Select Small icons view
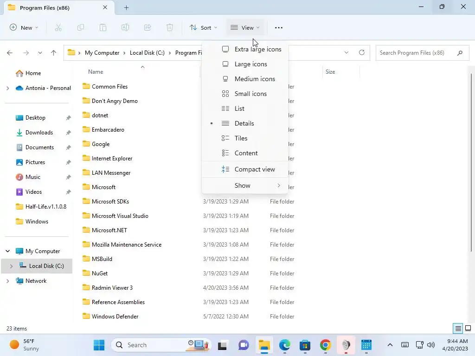This screenshot has width=475, height=356. [245, 94]
